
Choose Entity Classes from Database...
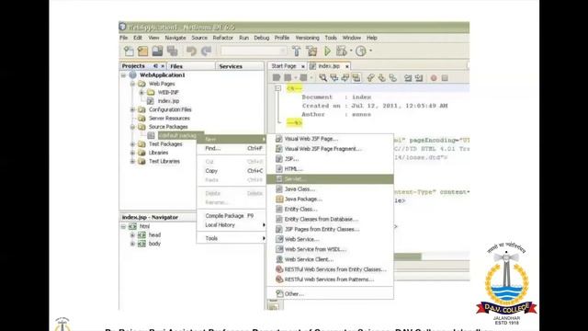330,219
